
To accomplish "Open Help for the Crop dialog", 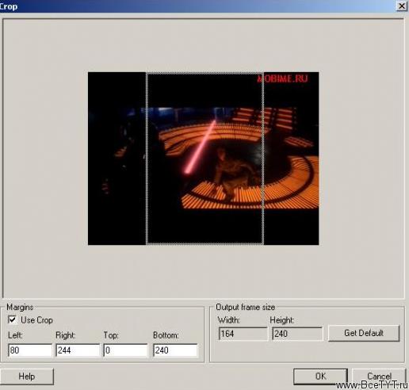I will click(27, 377).
